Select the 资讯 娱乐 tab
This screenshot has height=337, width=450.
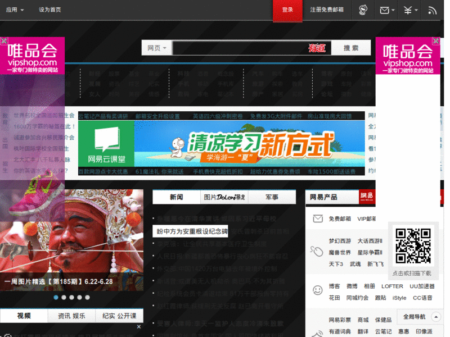tap(71, 316)
